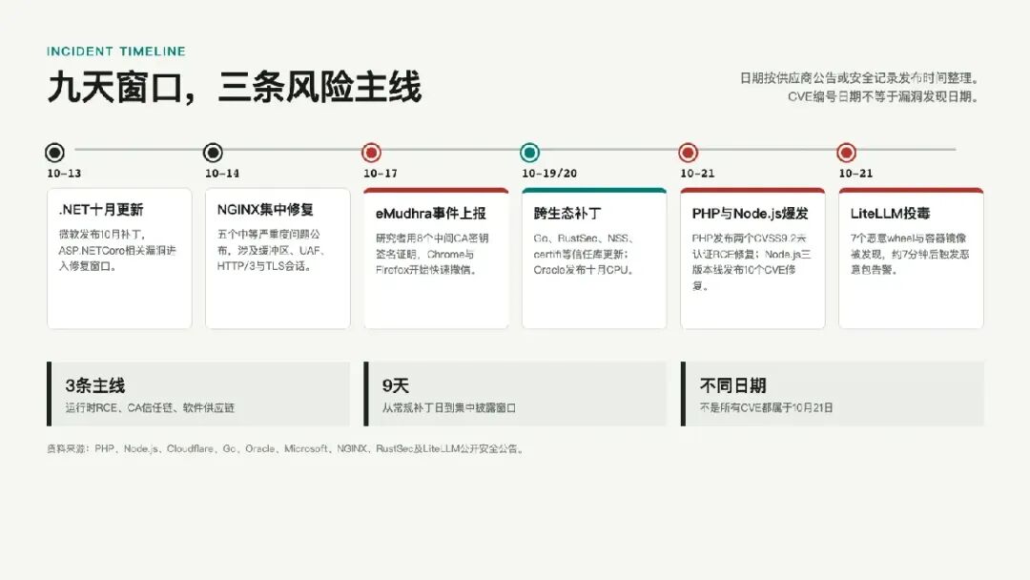Click the text 不是所有CVE都属于10月21日
1030x580 pixels.
pos(767,408)
